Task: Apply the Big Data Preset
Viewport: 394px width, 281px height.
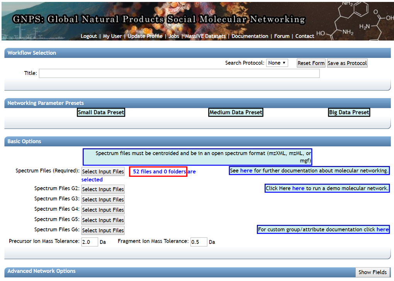Action: pyautogui.click(x=349, y=112)
